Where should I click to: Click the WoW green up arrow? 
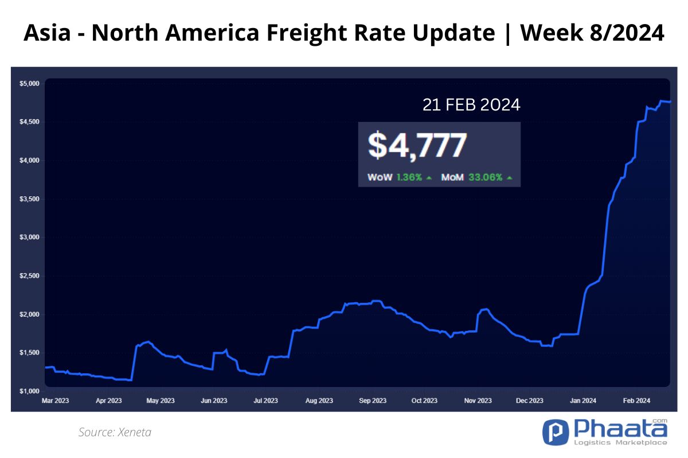coord(429,178)
